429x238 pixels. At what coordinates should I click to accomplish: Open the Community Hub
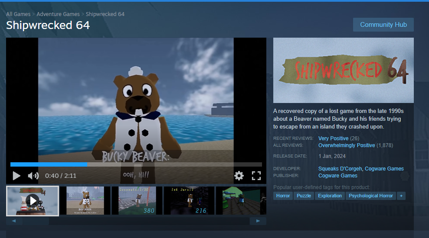pos(383,25)
